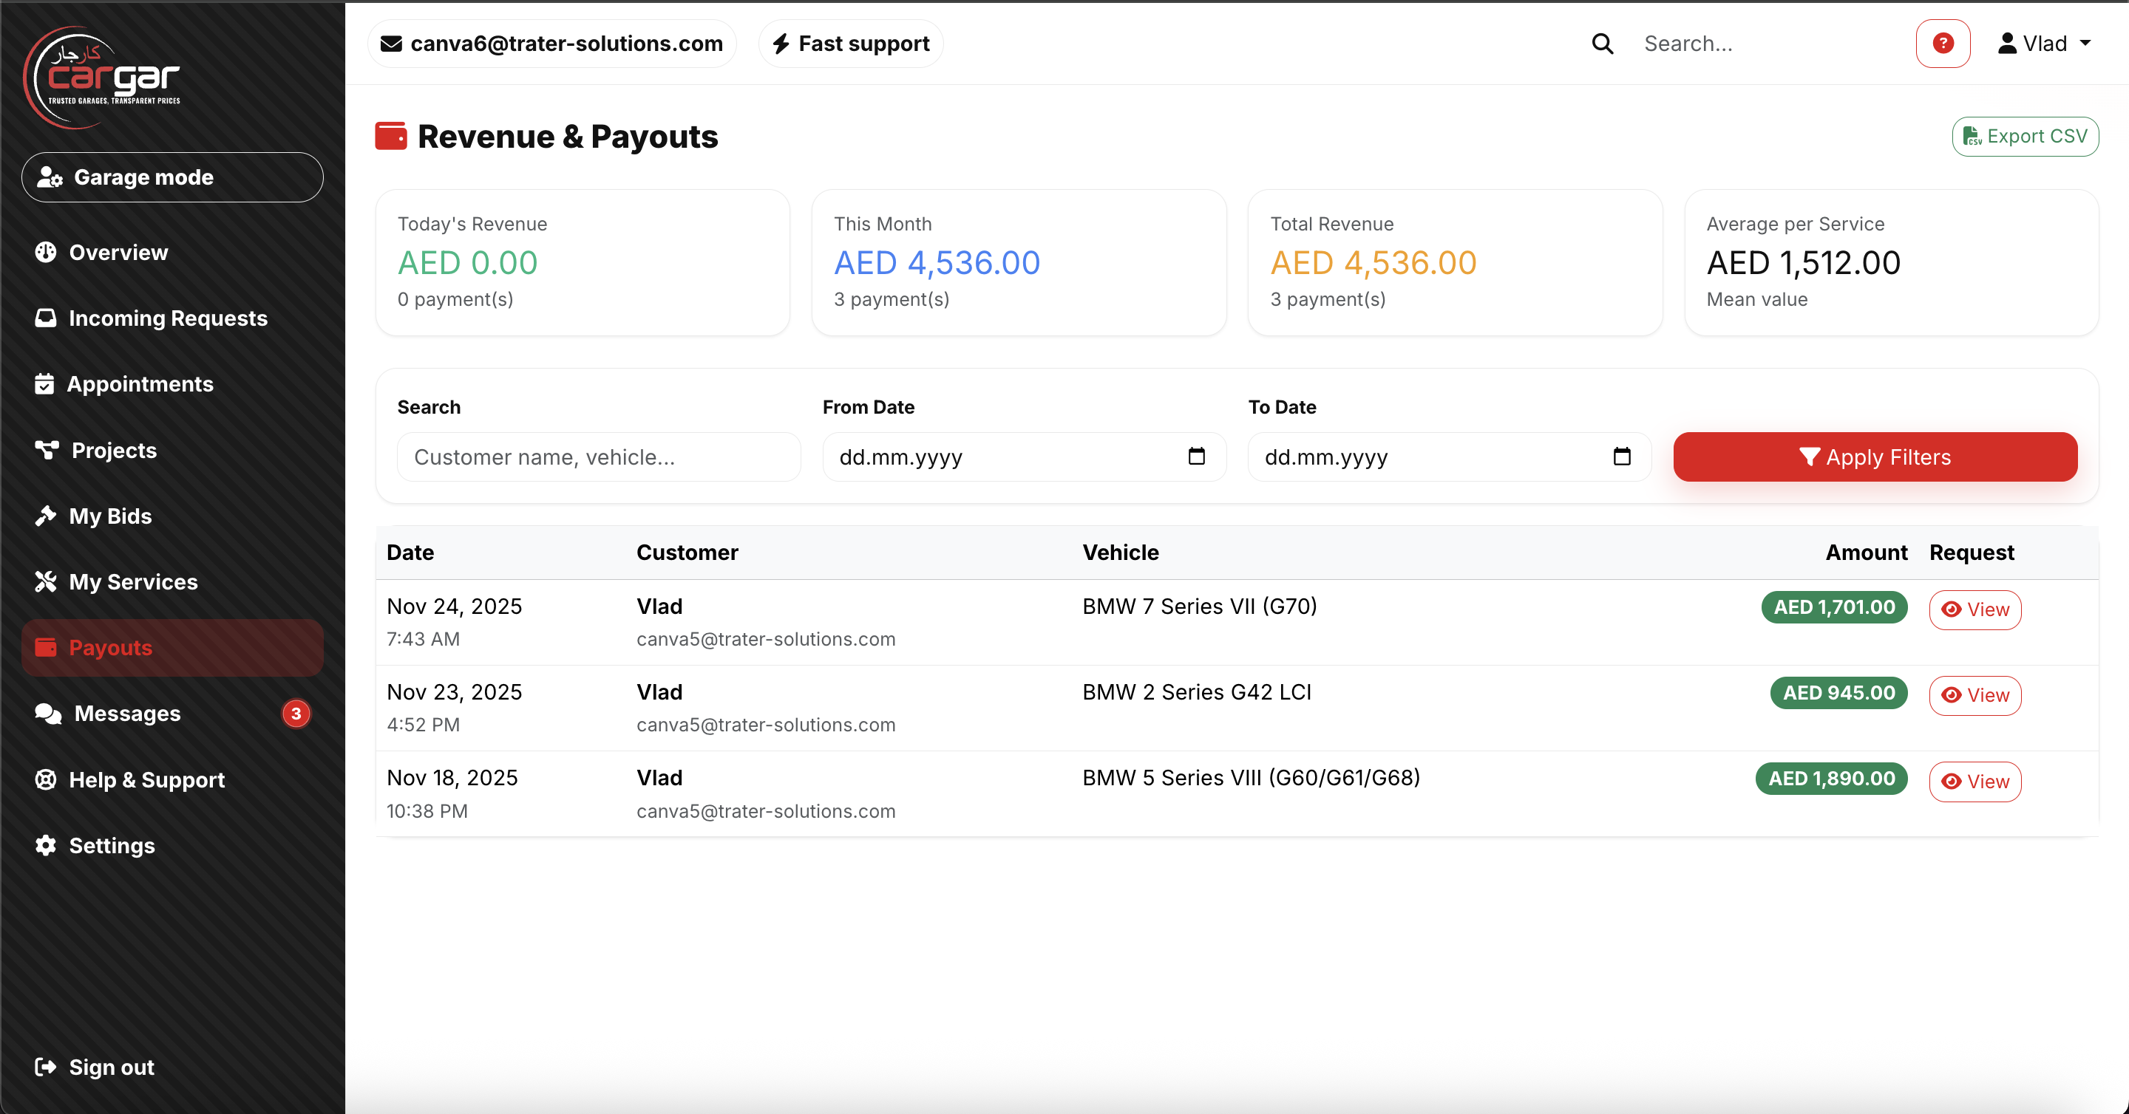Select the Overview globe icon
This screenshot has height=1114, width=2129.
(x=47, y=252)
